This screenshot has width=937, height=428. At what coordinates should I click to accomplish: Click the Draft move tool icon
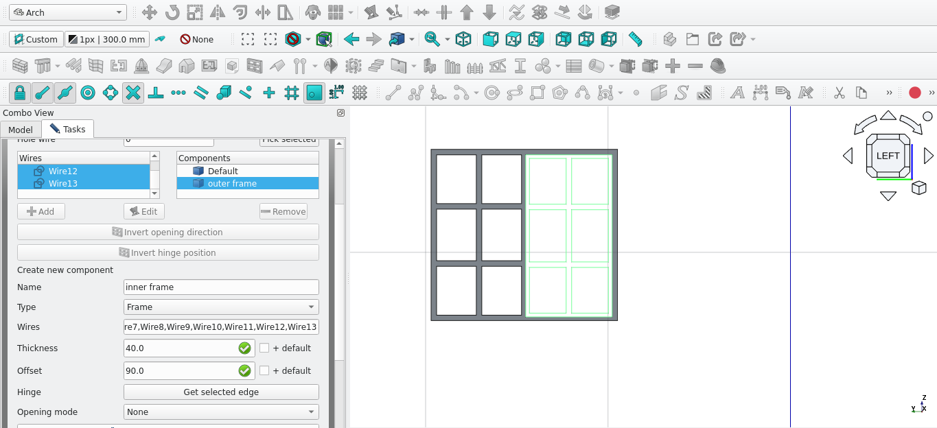[149, 12]
